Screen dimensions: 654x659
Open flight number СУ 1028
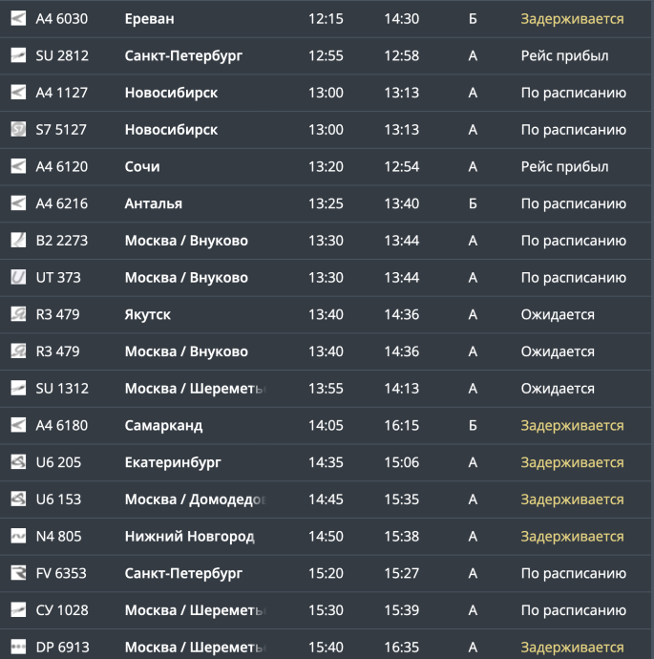tap(62, 610)
